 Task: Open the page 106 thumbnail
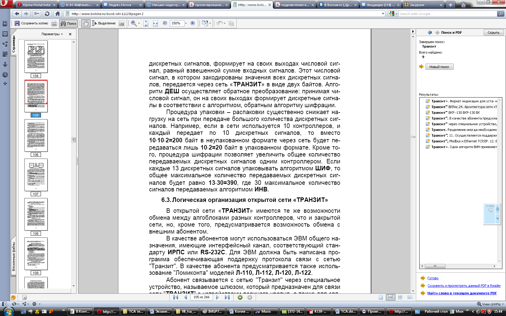click(36, 135)
